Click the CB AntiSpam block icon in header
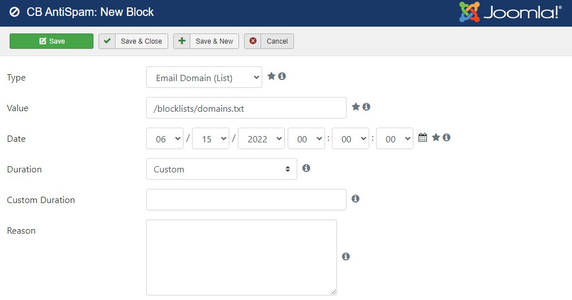Image resolution: width=572 pixels, height=300 pixels. [x=15, y=12]
